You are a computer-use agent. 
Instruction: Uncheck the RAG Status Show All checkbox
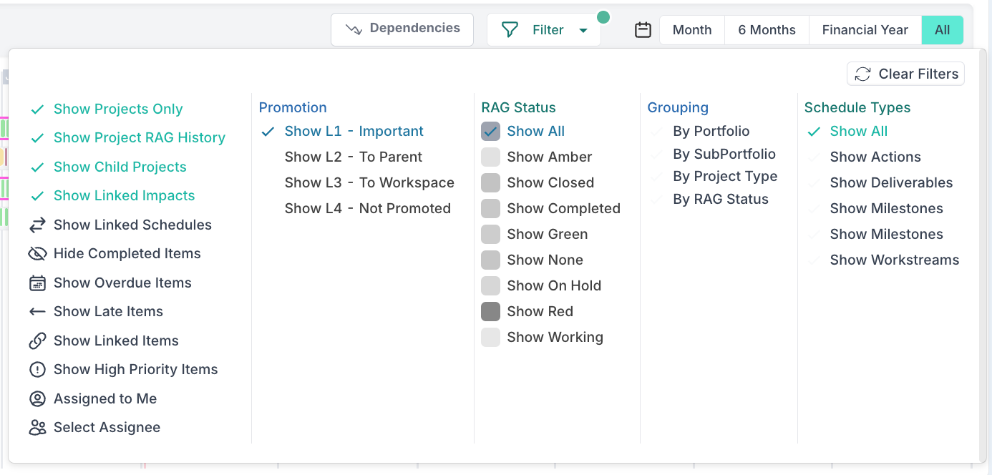[x=490, y=132]
